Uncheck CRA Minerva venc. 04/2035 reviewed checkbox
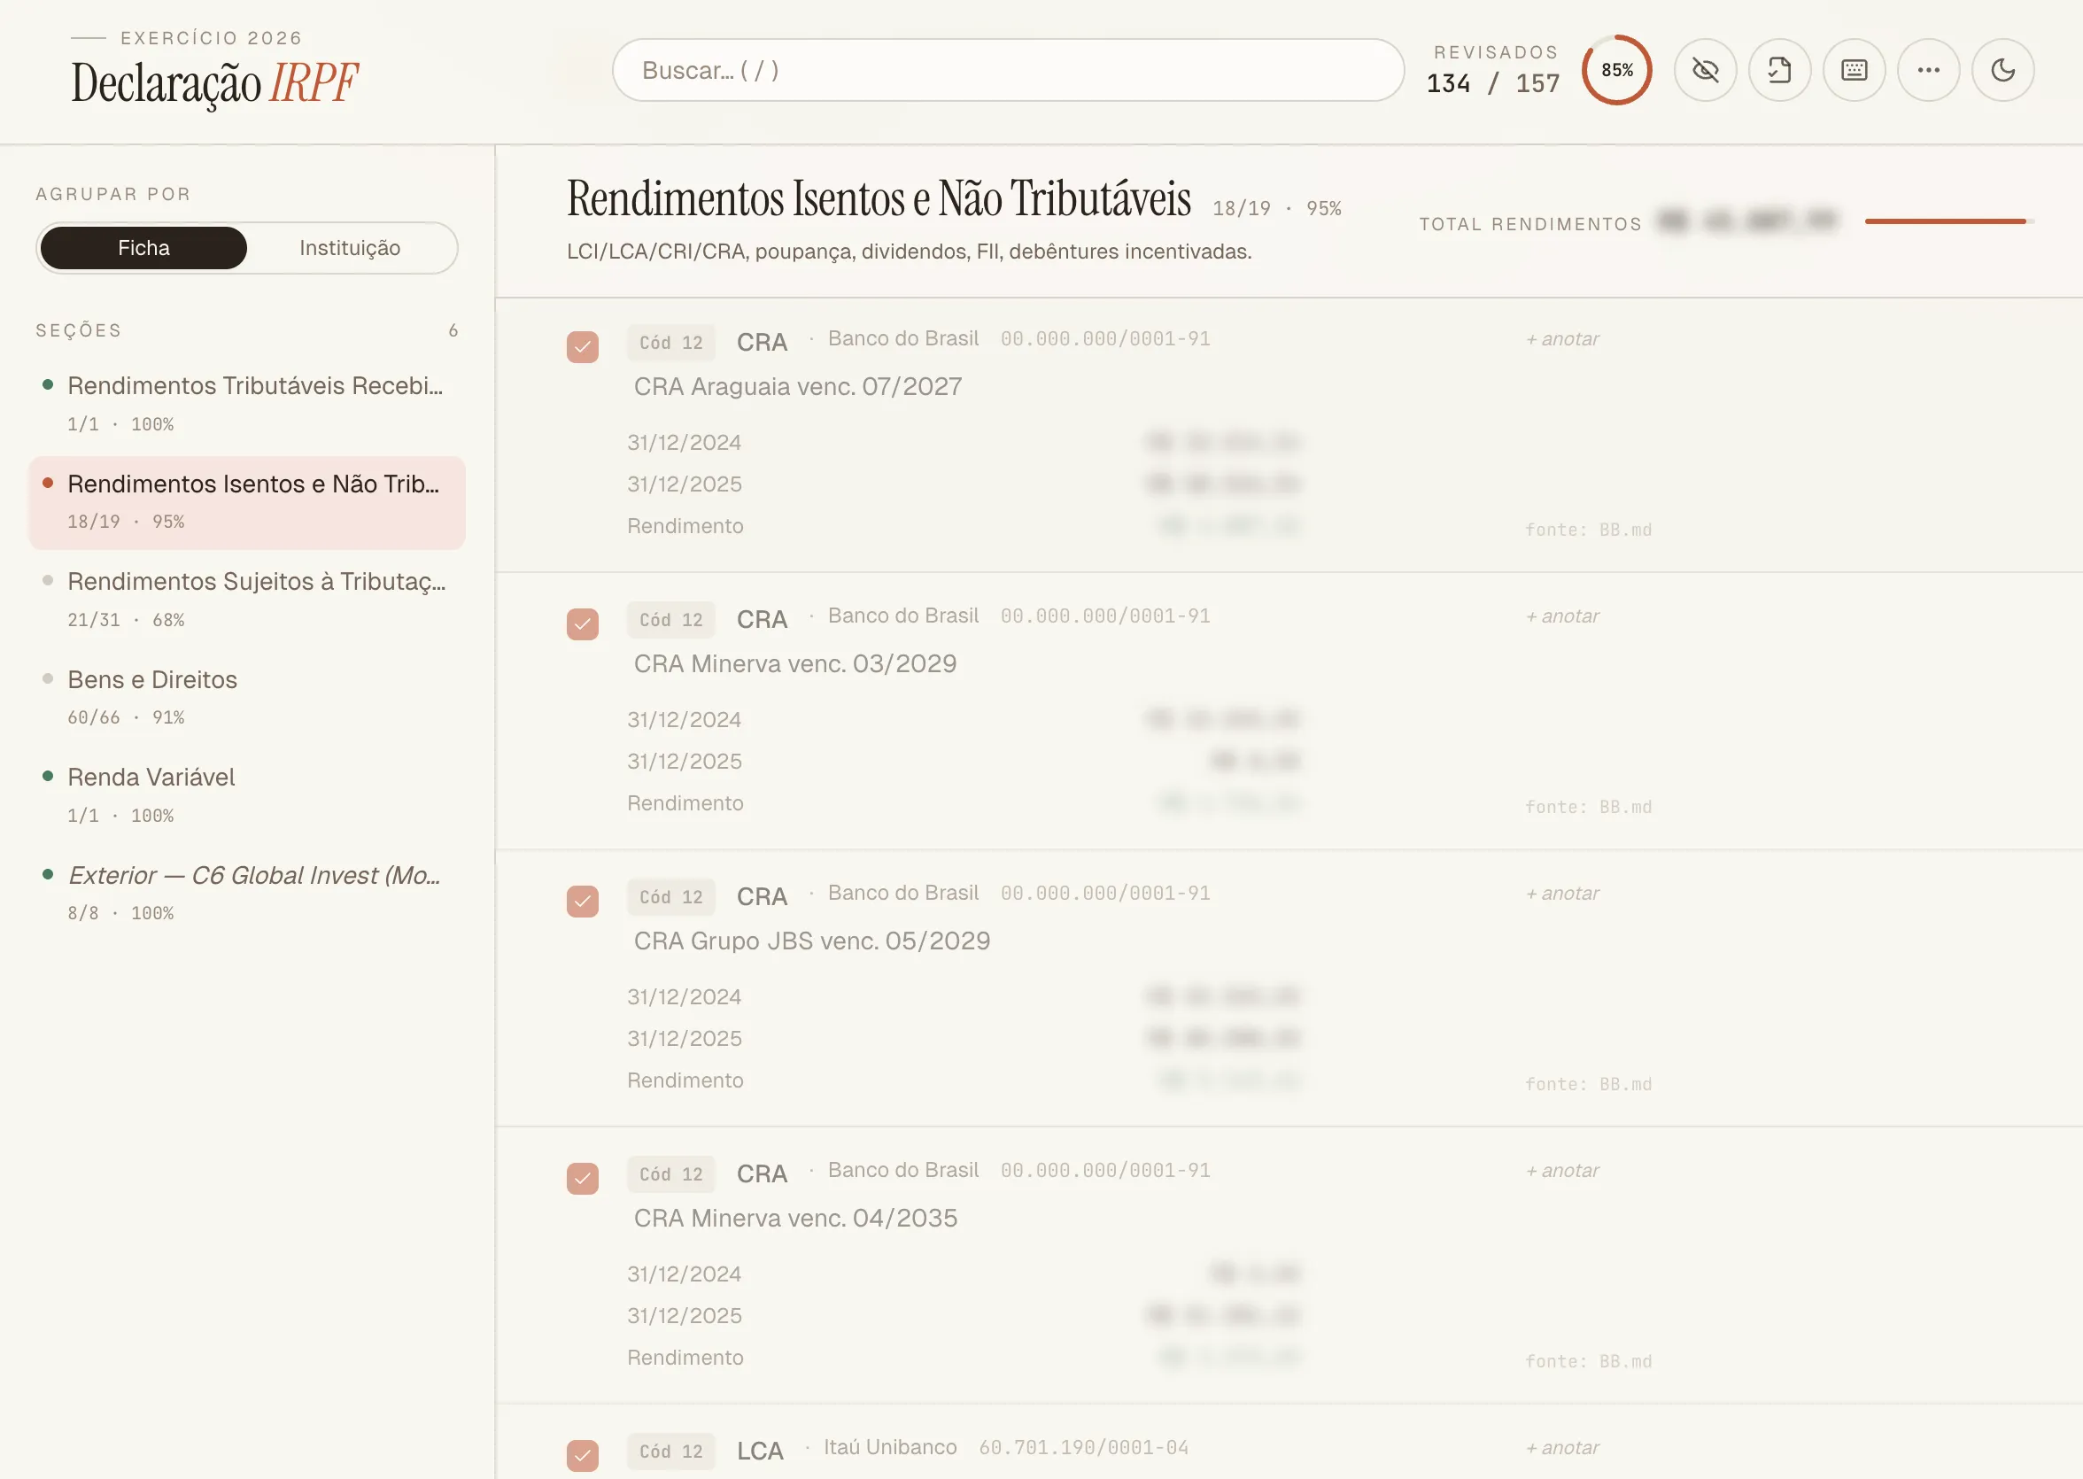2083x1479 pixels. click(x=583, y=1179)
